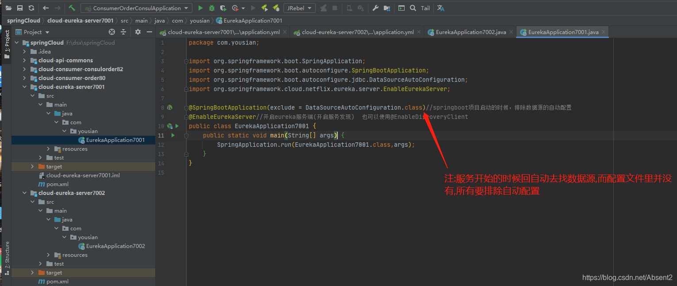677x286 pixels.
Task: Open Project panel gear options
Action: (x=138, y=32)
